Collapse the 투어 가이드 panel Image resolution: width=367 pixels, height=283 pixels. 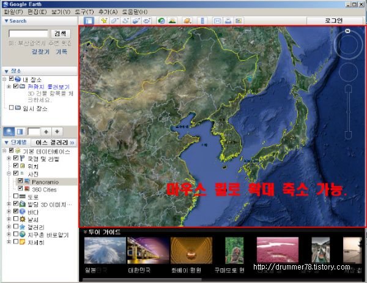tap(86, 232)
